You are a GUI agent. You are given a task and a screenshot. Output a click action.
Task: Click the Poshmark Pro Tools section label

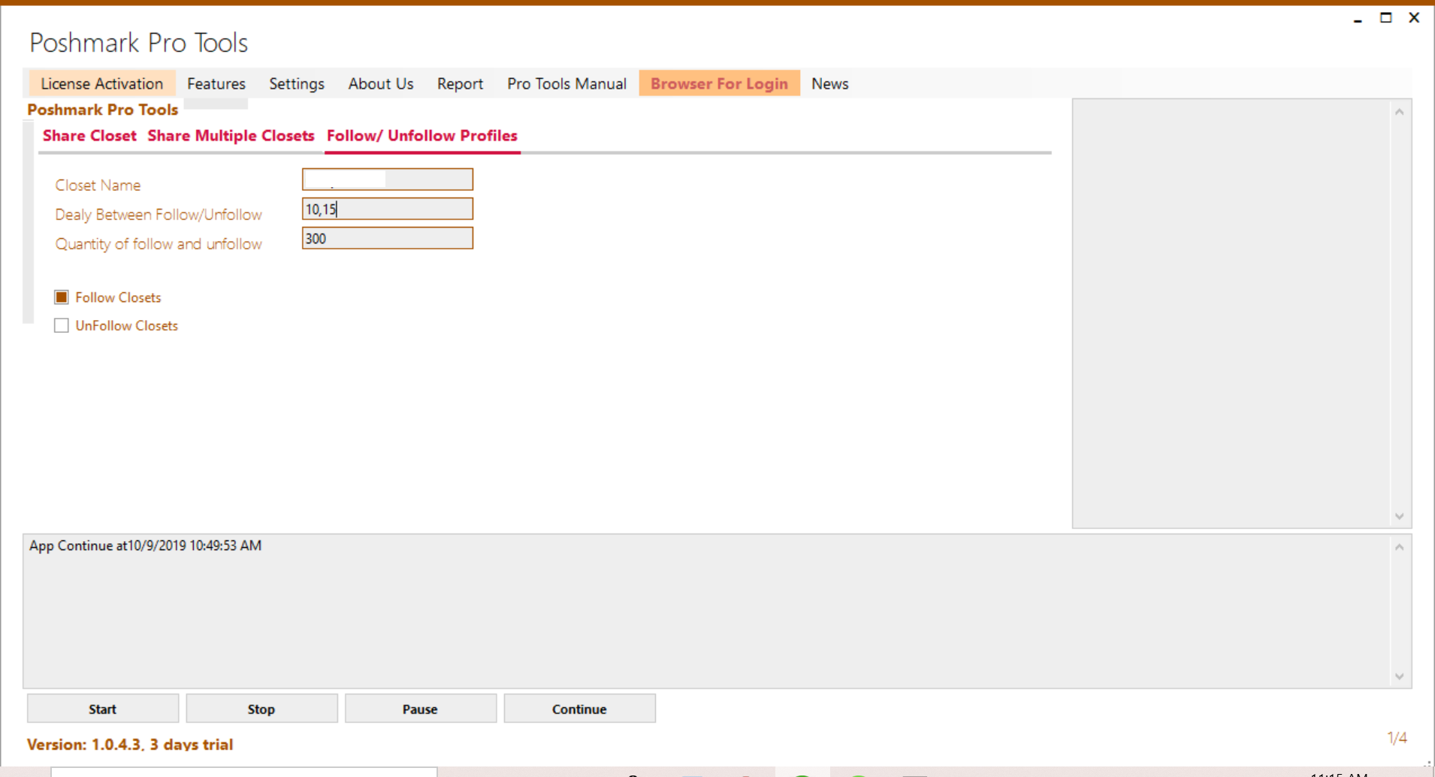(x=103, y=110)
